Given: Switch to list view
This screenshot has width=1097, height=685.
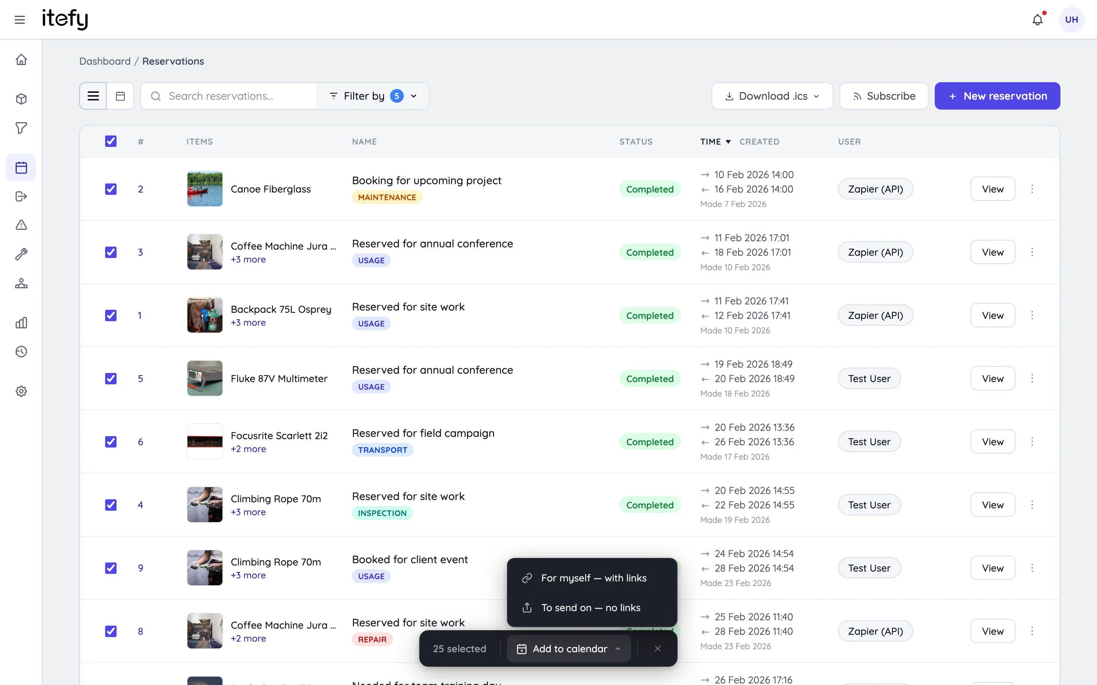Looking at the screenshot, I should pos(93,96).
